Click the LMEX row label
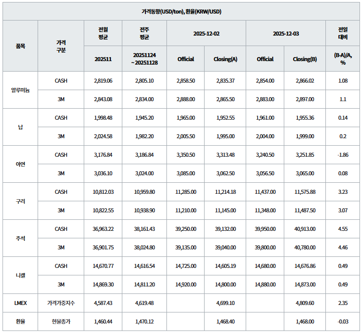 click(20, 303)
